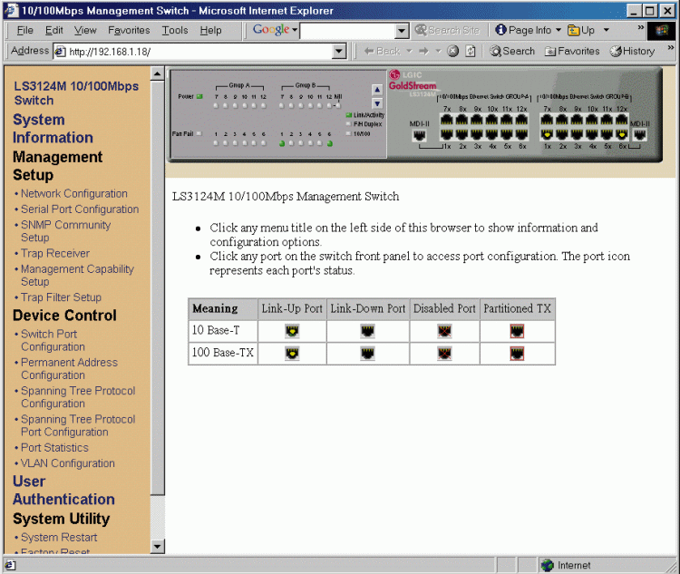Click Group B link-up port 1x

pyautogui.click(x=547, y=134)
